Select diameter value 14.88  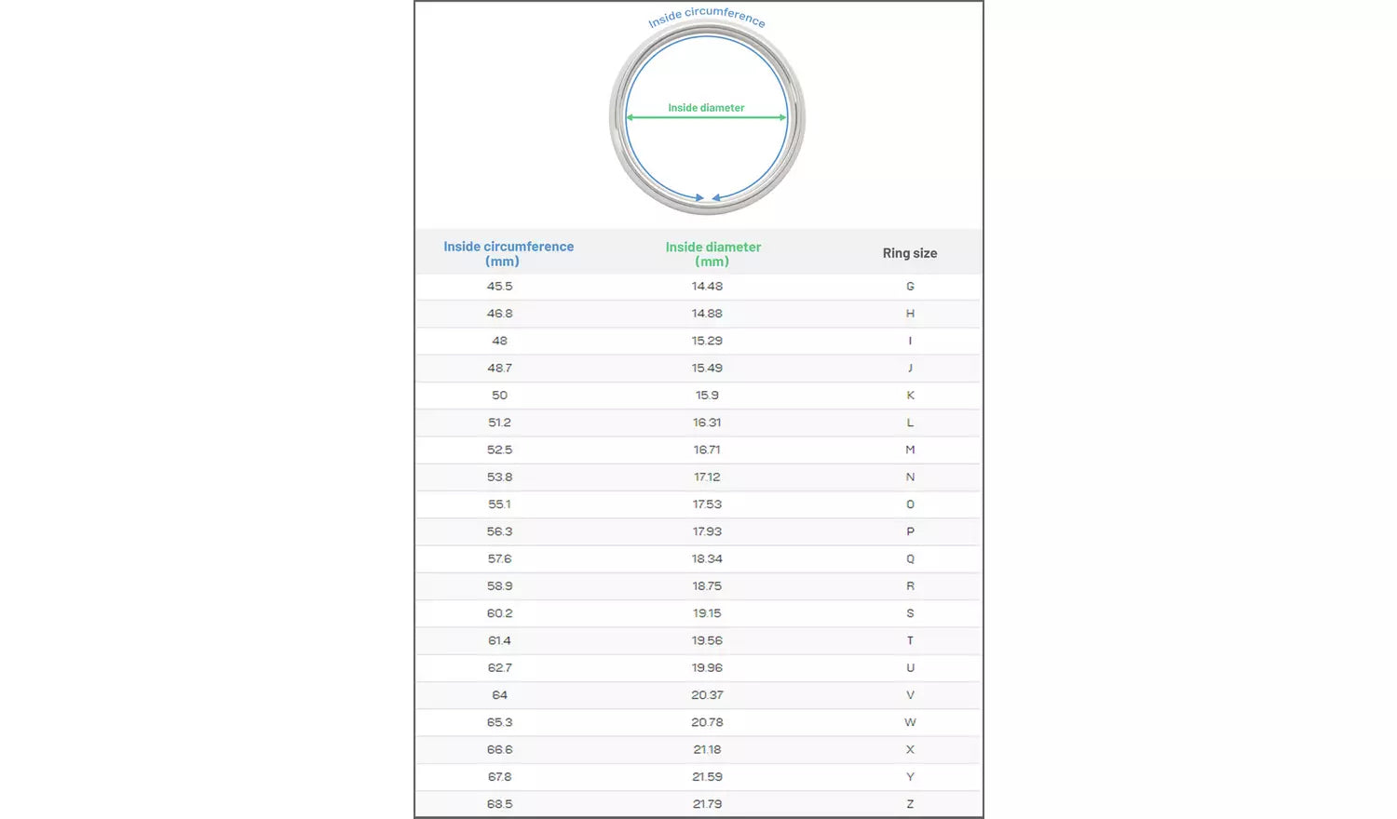pyautogui.click(x=707, y=314)
